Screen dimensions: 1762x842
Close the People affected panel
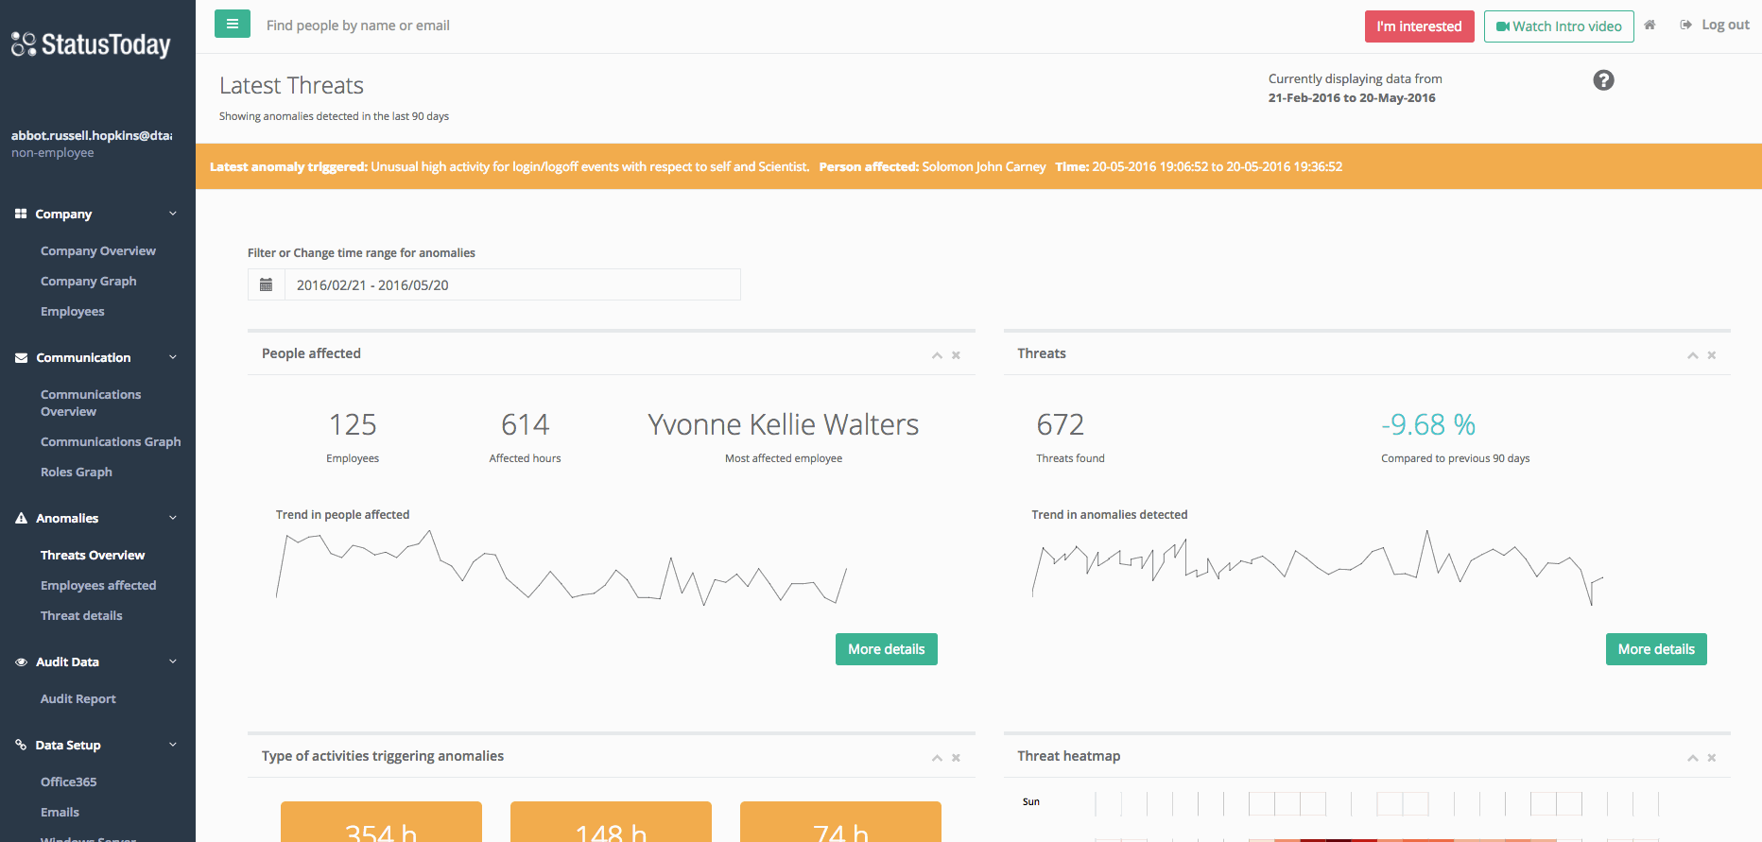(956, 355)
